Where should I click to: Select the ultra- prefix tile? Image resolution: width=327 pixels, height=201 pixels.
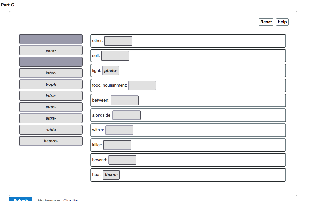(x=51, y=118)
